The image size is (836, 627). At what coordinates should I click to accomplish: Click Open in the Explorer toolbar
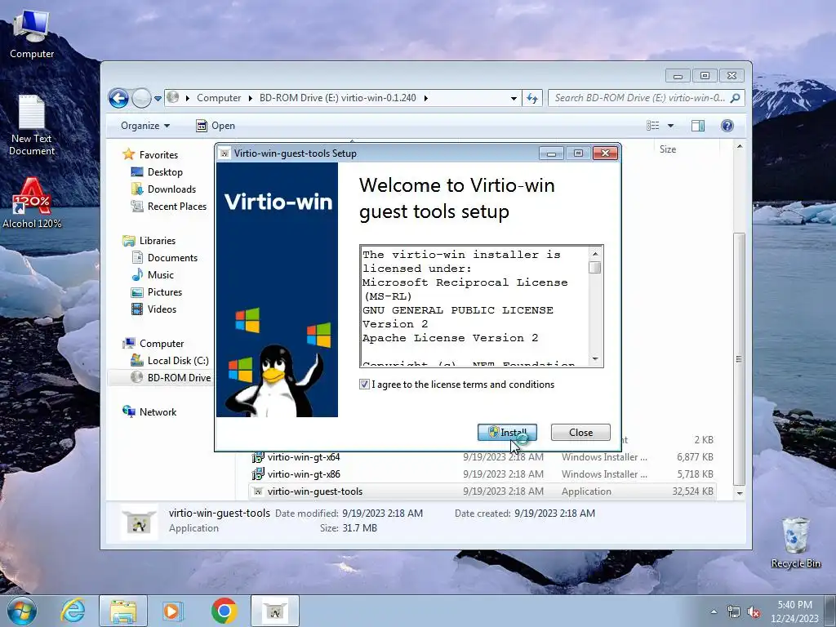click(216, 126)
